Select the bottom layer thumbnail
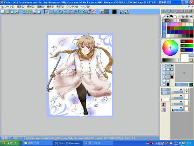Screen dimensions: 194x146 186,109
